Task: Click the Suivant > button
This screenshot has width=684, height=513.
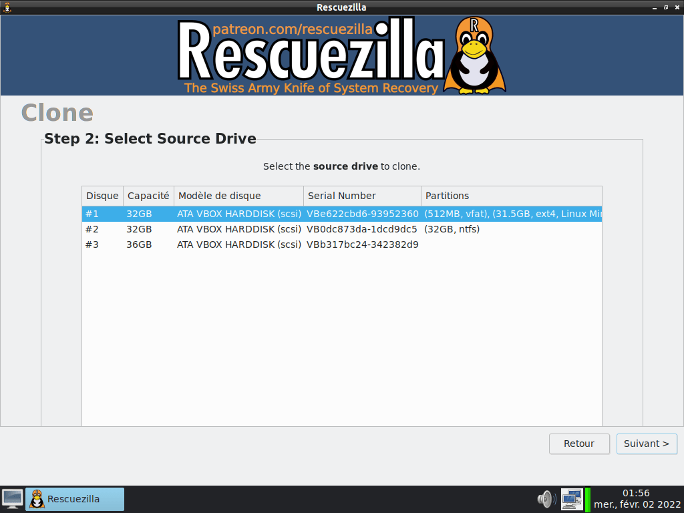Action: coord(647,444)
